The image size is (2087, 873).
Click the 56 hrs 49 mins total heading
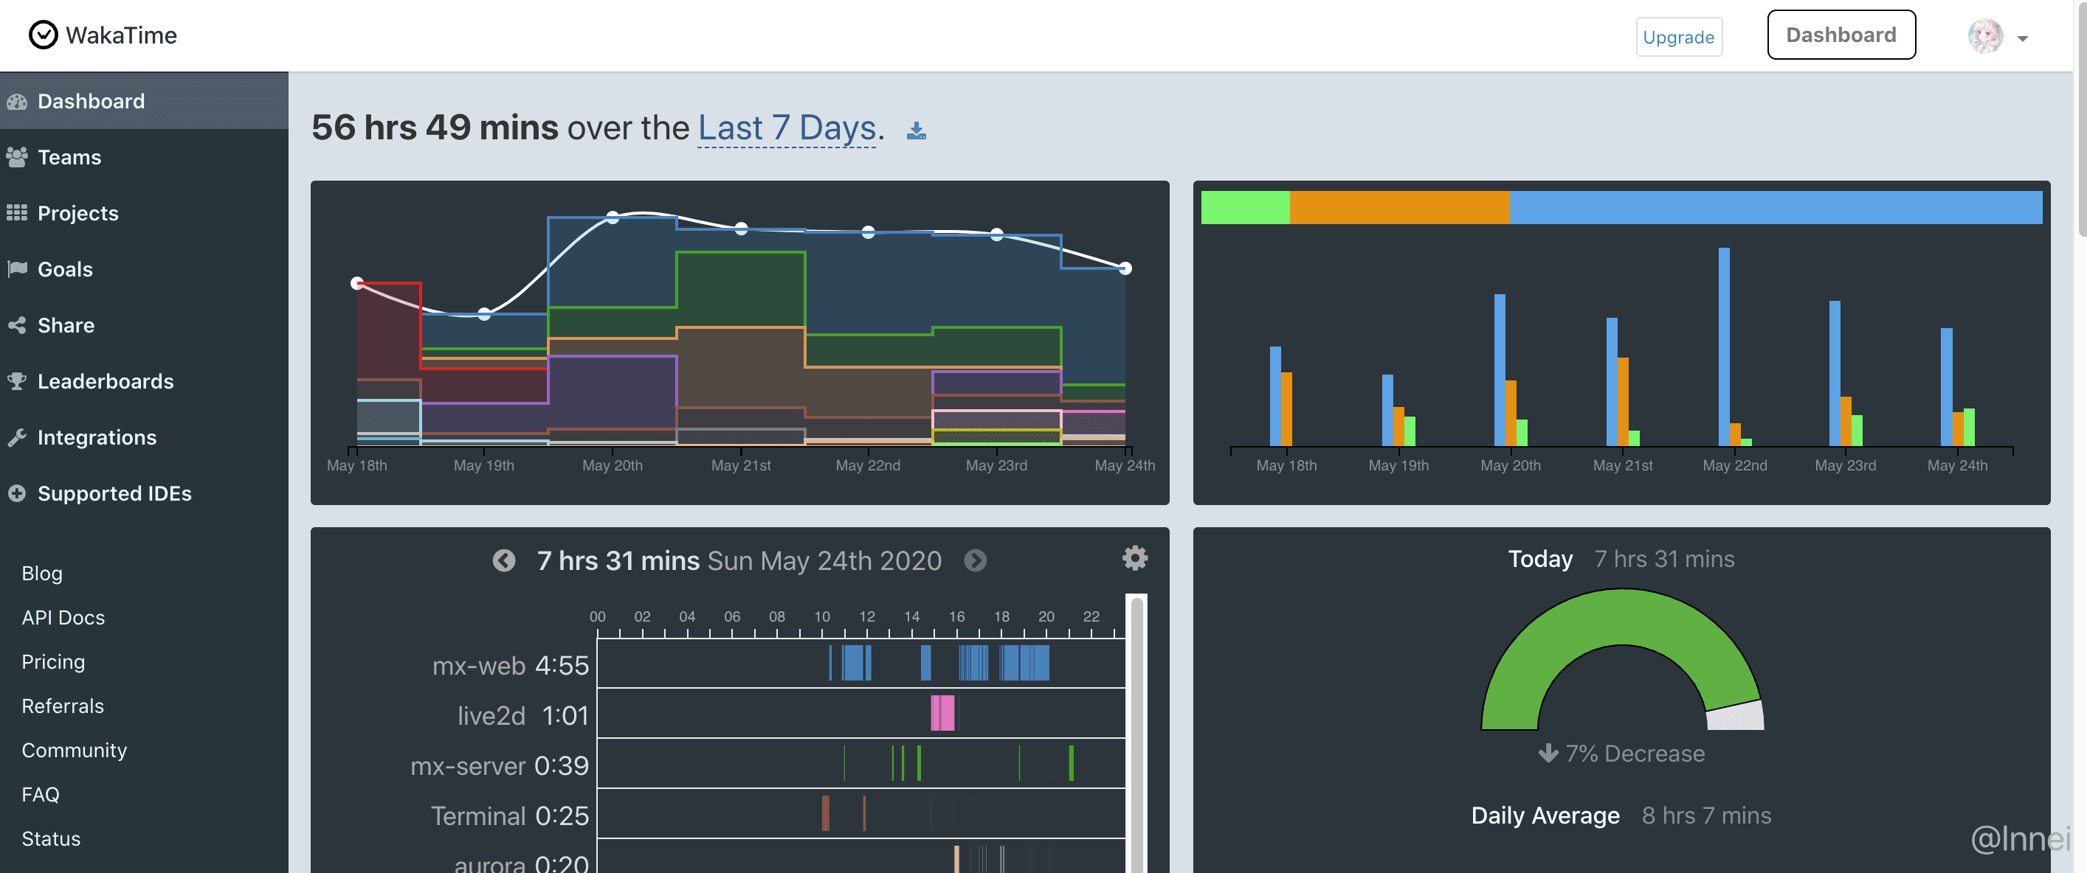point(435,128)
